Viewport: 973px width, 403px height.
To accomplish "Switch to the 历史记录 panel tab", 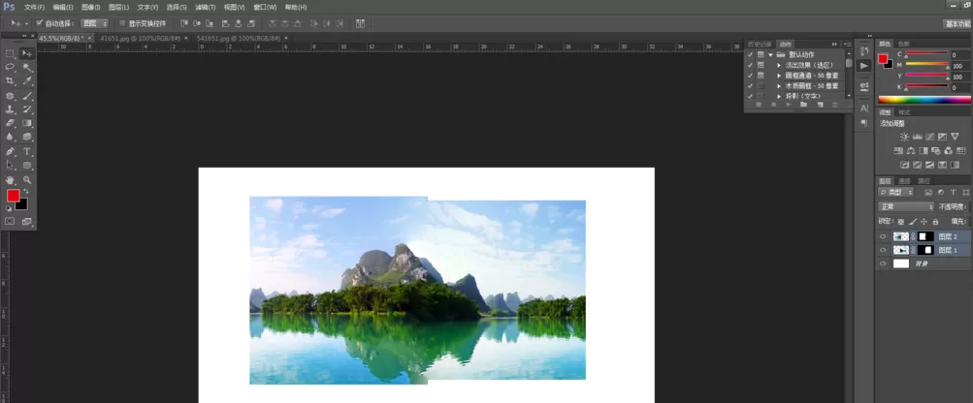I will click(x=760, y=44).
